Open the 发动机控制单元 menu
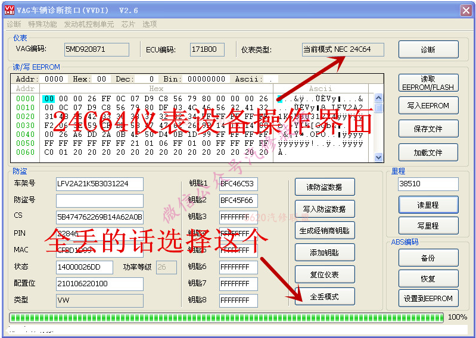The width and height of the screenshot is (476, 338). pyautogui.click(x=89, y=24)
